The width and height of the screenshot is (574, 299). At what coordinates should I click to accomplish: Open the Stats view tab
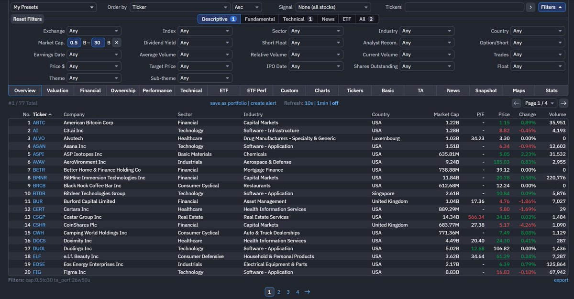pyautogui.click(x=552, y=90)
